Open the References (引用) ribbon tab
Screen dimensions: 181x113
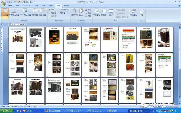pos(36,6)
